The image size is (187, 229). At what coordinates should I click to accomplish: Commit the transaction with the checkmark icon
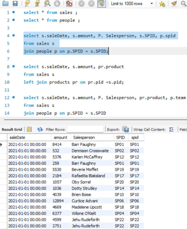click(x=81, y=4)
